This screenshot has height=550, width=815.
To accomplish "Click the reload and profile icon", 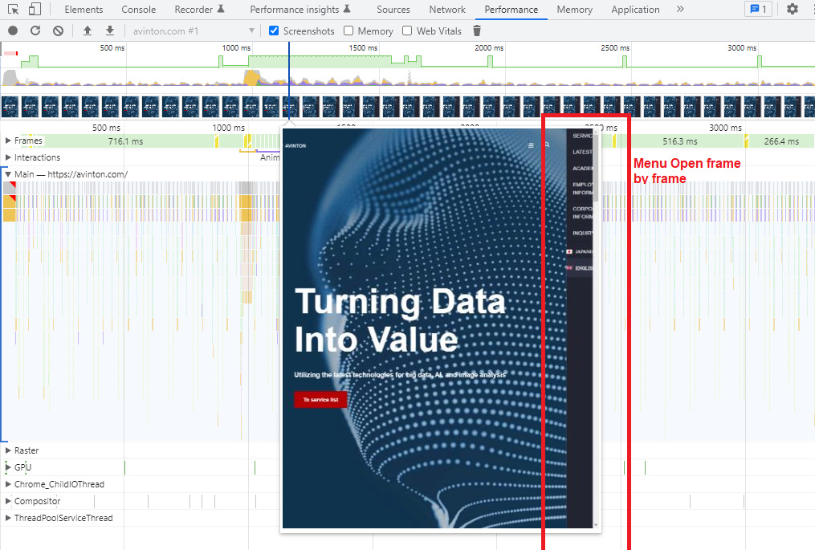I will 35,31.
